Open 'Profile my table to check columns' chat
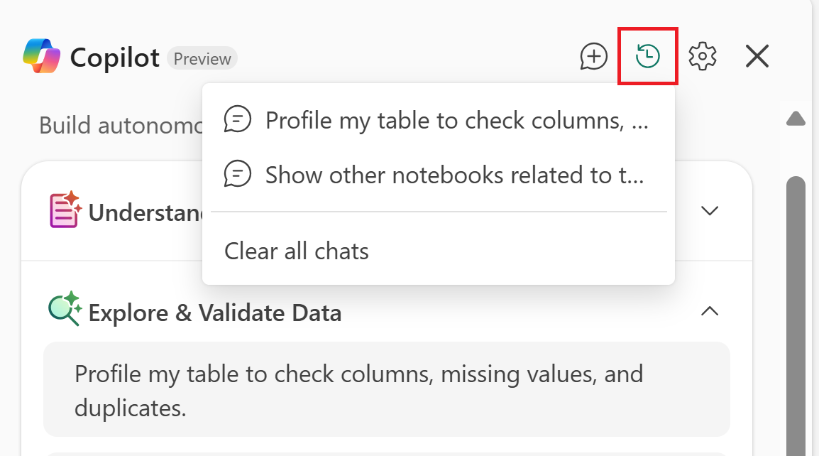This screenshot has height=456, width=819. (456, 121)
